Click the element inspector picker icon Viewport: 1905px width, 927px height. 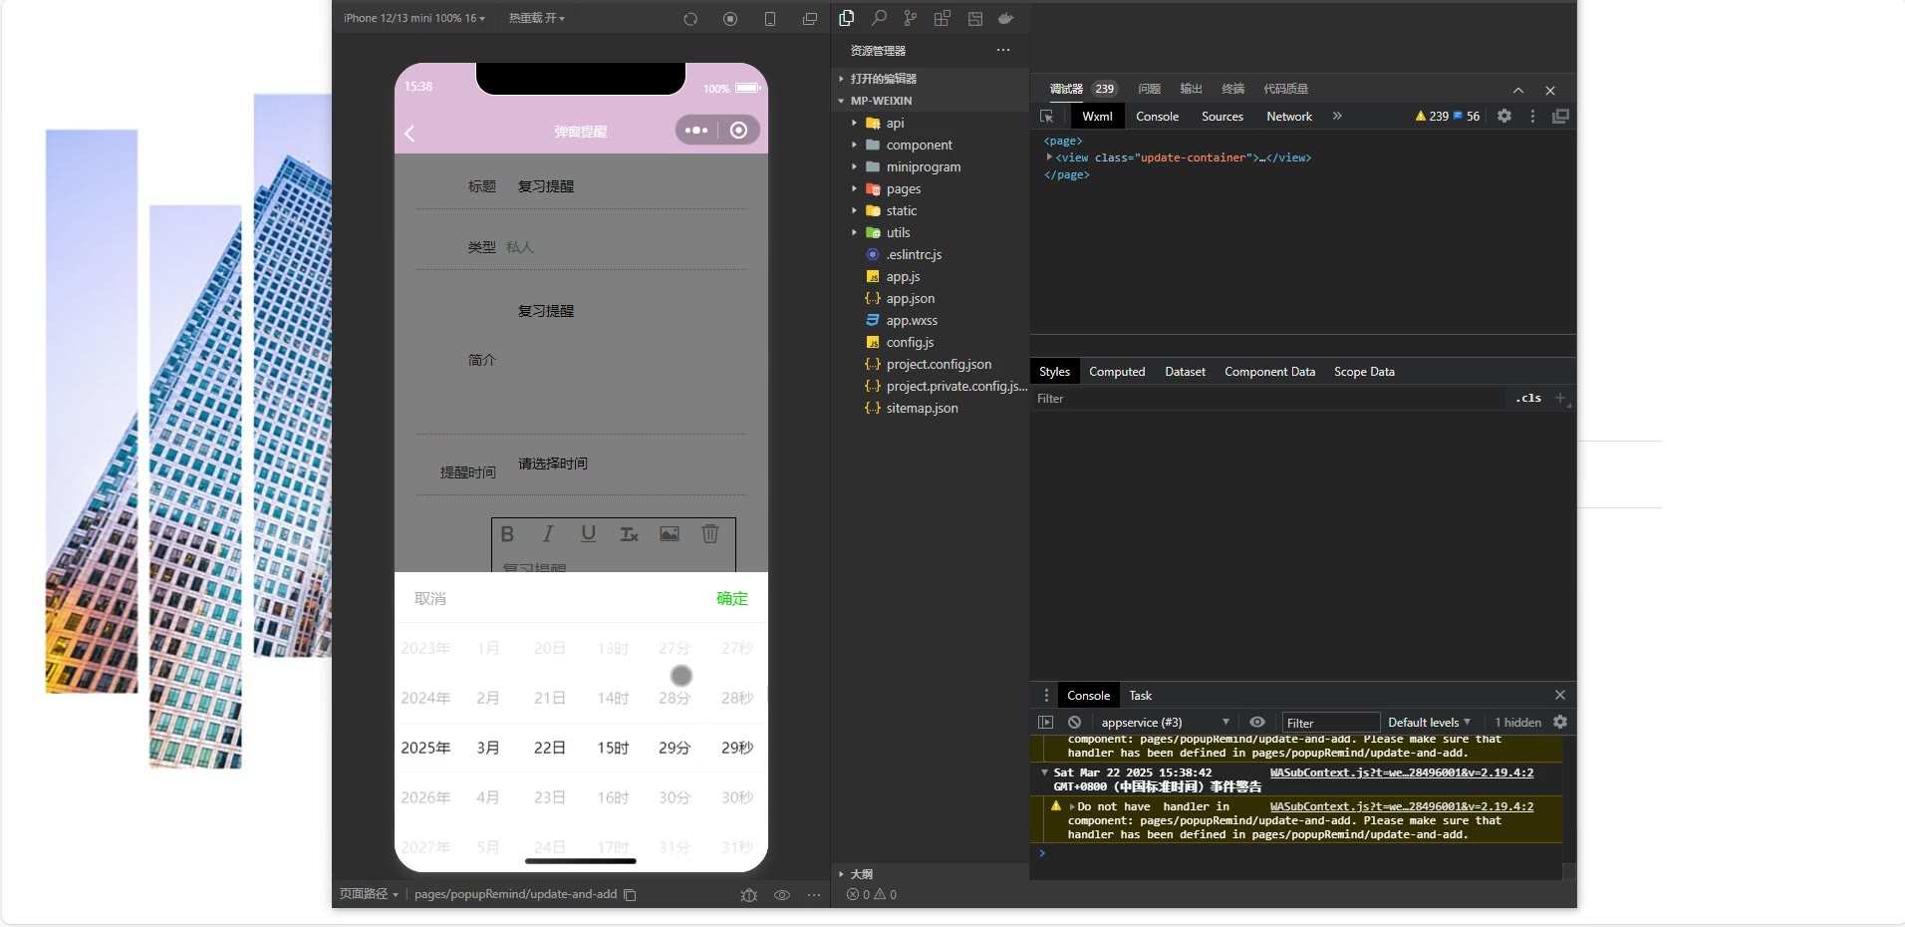(x=1046, y=117)
